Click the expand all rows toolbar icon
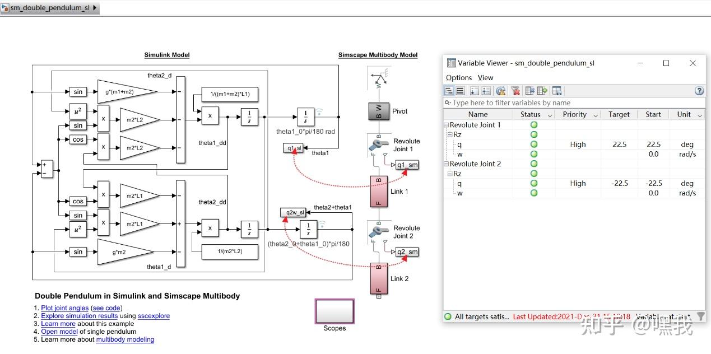 (x=449, y=90)
